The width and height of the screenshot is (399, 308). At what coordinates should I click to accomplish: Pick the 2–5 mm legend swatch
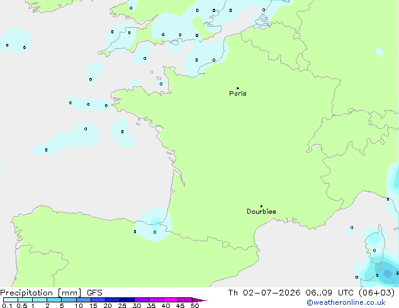pos(54,300)
